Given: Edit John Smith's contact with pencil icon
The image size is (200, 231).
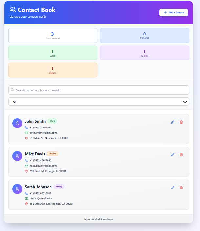Looking at the screenshot, I should pos(173,122).
